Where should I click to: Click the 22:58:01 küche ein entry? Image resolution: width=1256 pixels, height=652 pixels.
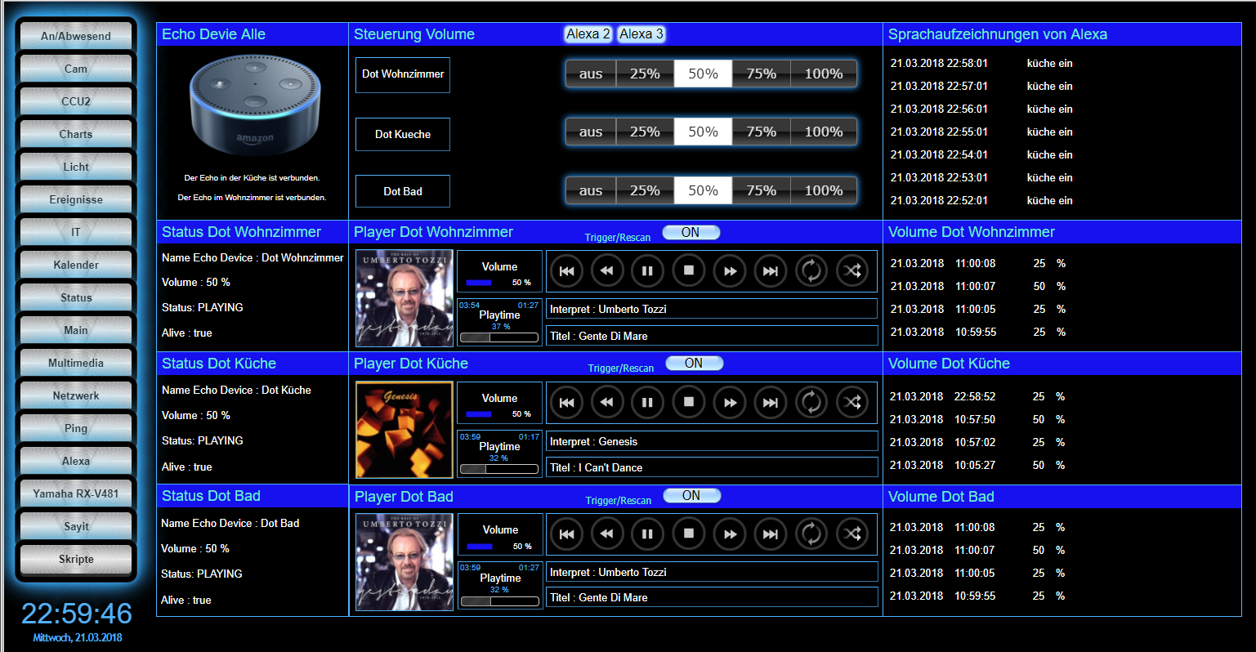tap(982, 63)
